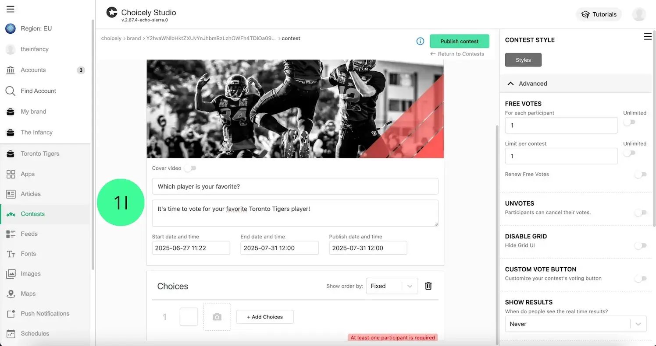Screen dimensions: 656x346
Task: Click the Articles newspaper icon
Action: click(x=11, y=194)
